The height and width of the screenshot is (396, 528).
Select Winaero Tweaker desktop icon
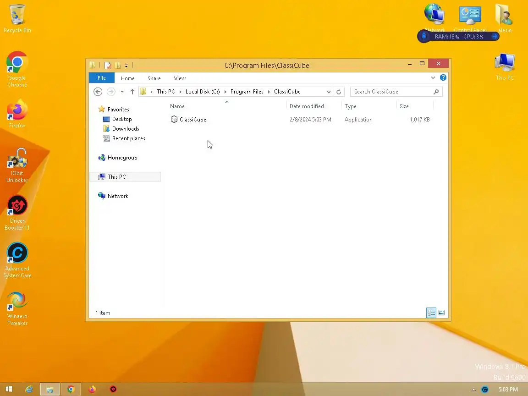(17, 308)
